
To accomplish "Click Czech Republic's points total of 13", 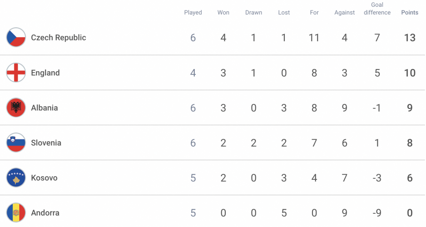I will click(410, 38).
